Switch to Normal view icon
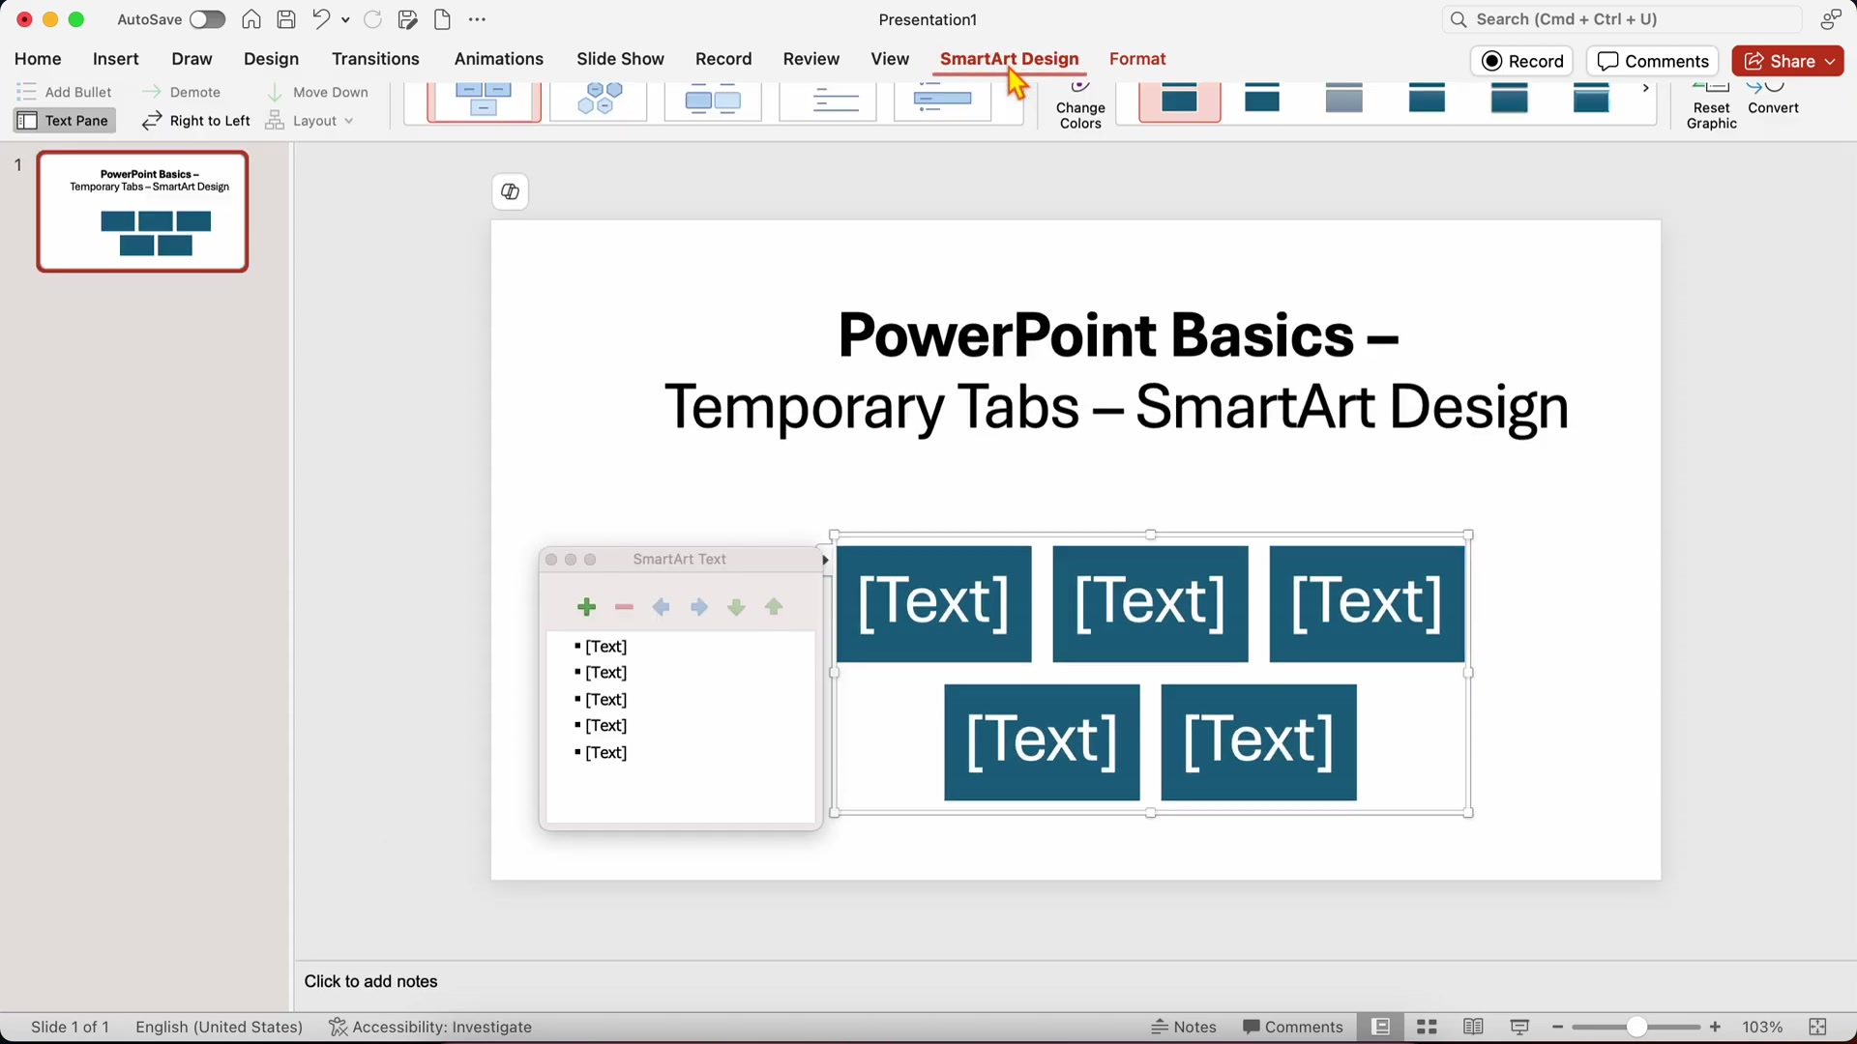Screen dimensions: 1857x1044 point(1381,1027)
